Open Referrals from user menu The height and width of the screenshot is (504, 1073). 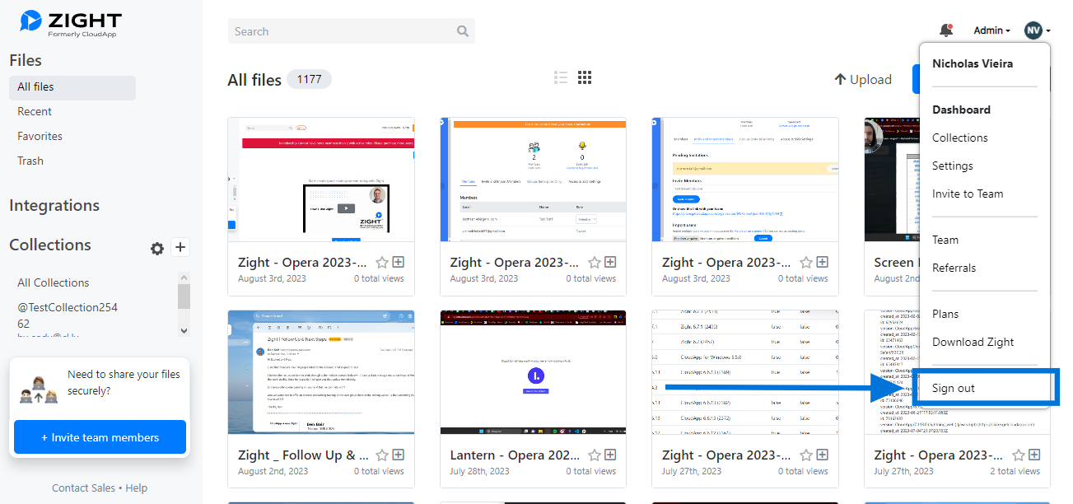point(954,268)
